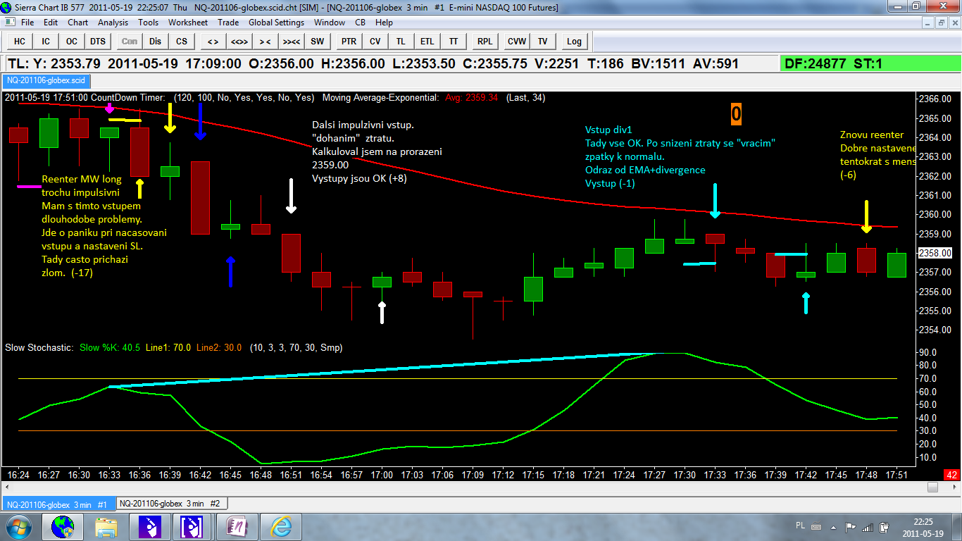
Task: Click the PL language indicator
Action: point(800,526)
